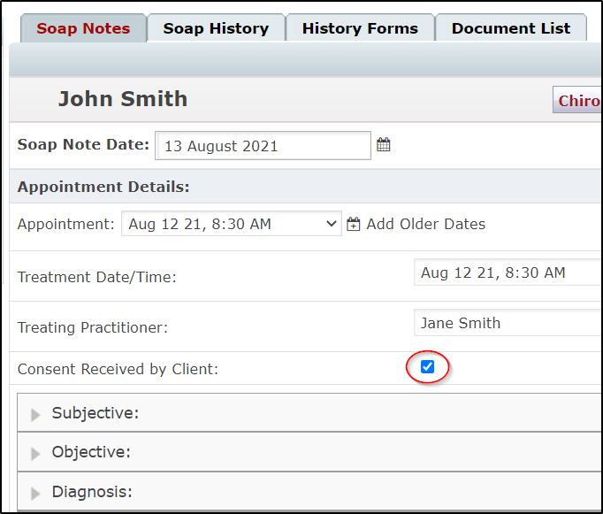603x514 pixels.
Task: Click the Diagnosis section triangle arrow
Action: 35,494
